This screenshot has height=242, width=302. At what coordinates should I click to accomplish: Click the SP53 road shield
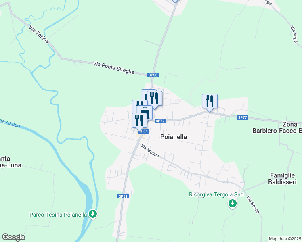click(153, 75)
